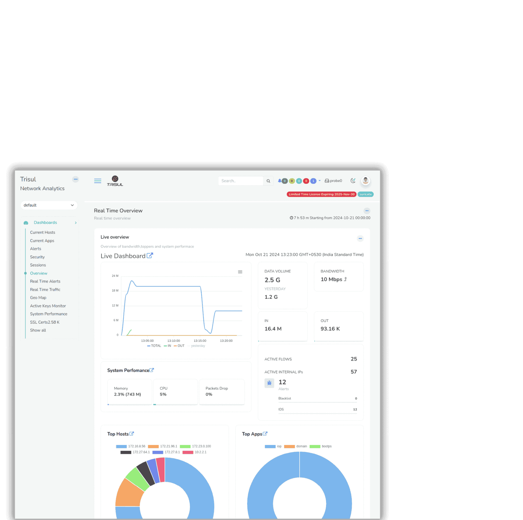Screen dimensions: 523x520
Task: Open the user avatar profile menu
Action: [x=365, y=181]
